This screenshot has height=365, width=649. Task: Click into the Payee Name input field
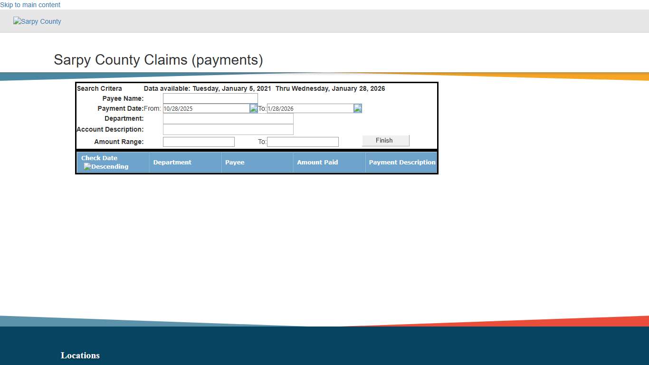pos(210,98)
